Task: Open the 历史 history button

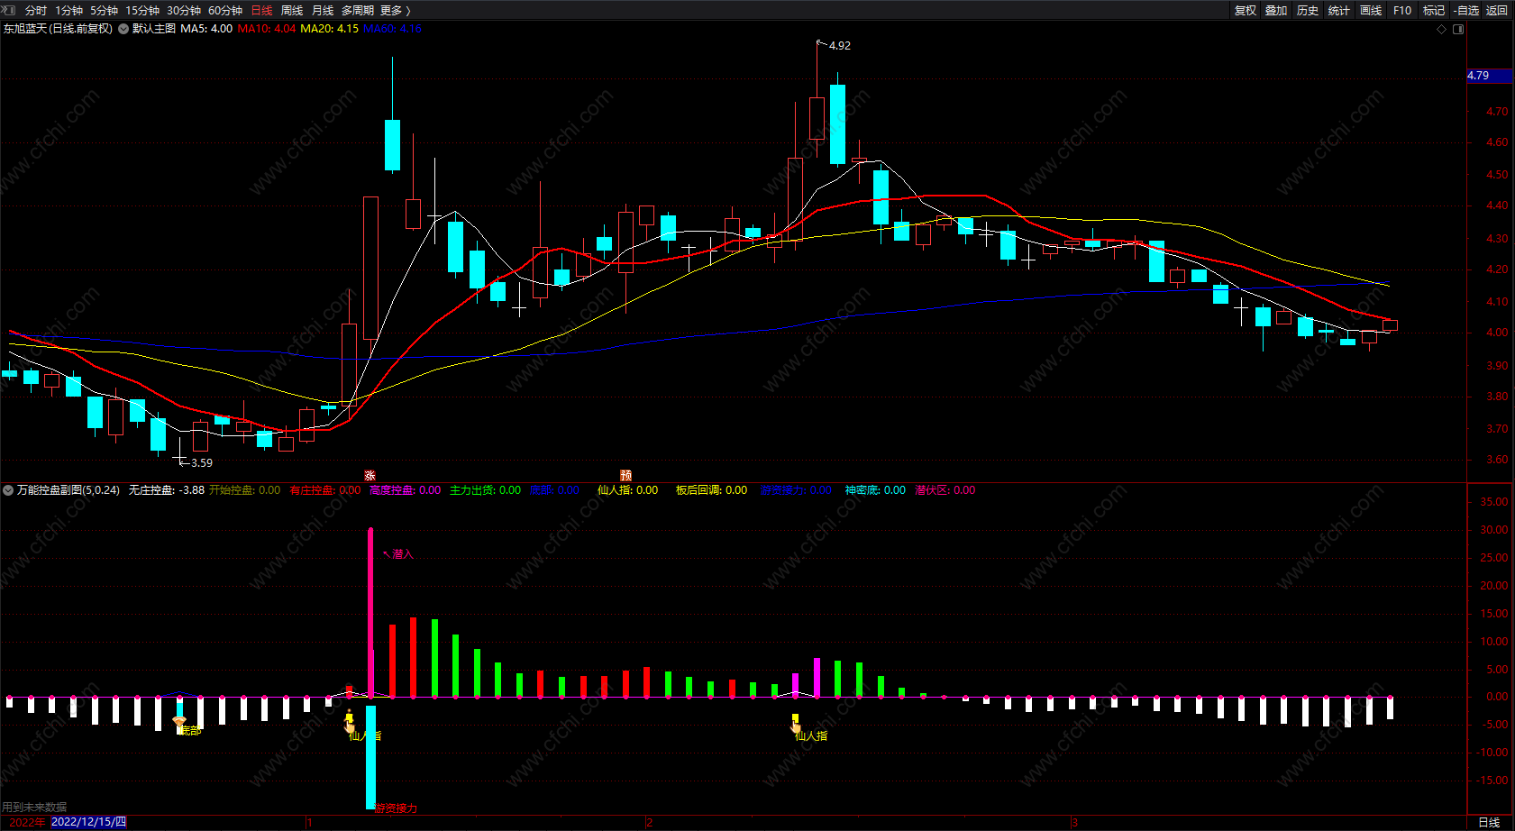Action: tap(1308, 11)
